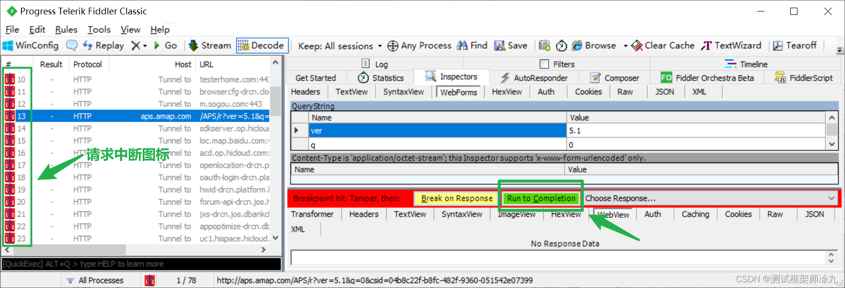
Task: Click the comment speech bubble icon
Action: click(72, 46)
